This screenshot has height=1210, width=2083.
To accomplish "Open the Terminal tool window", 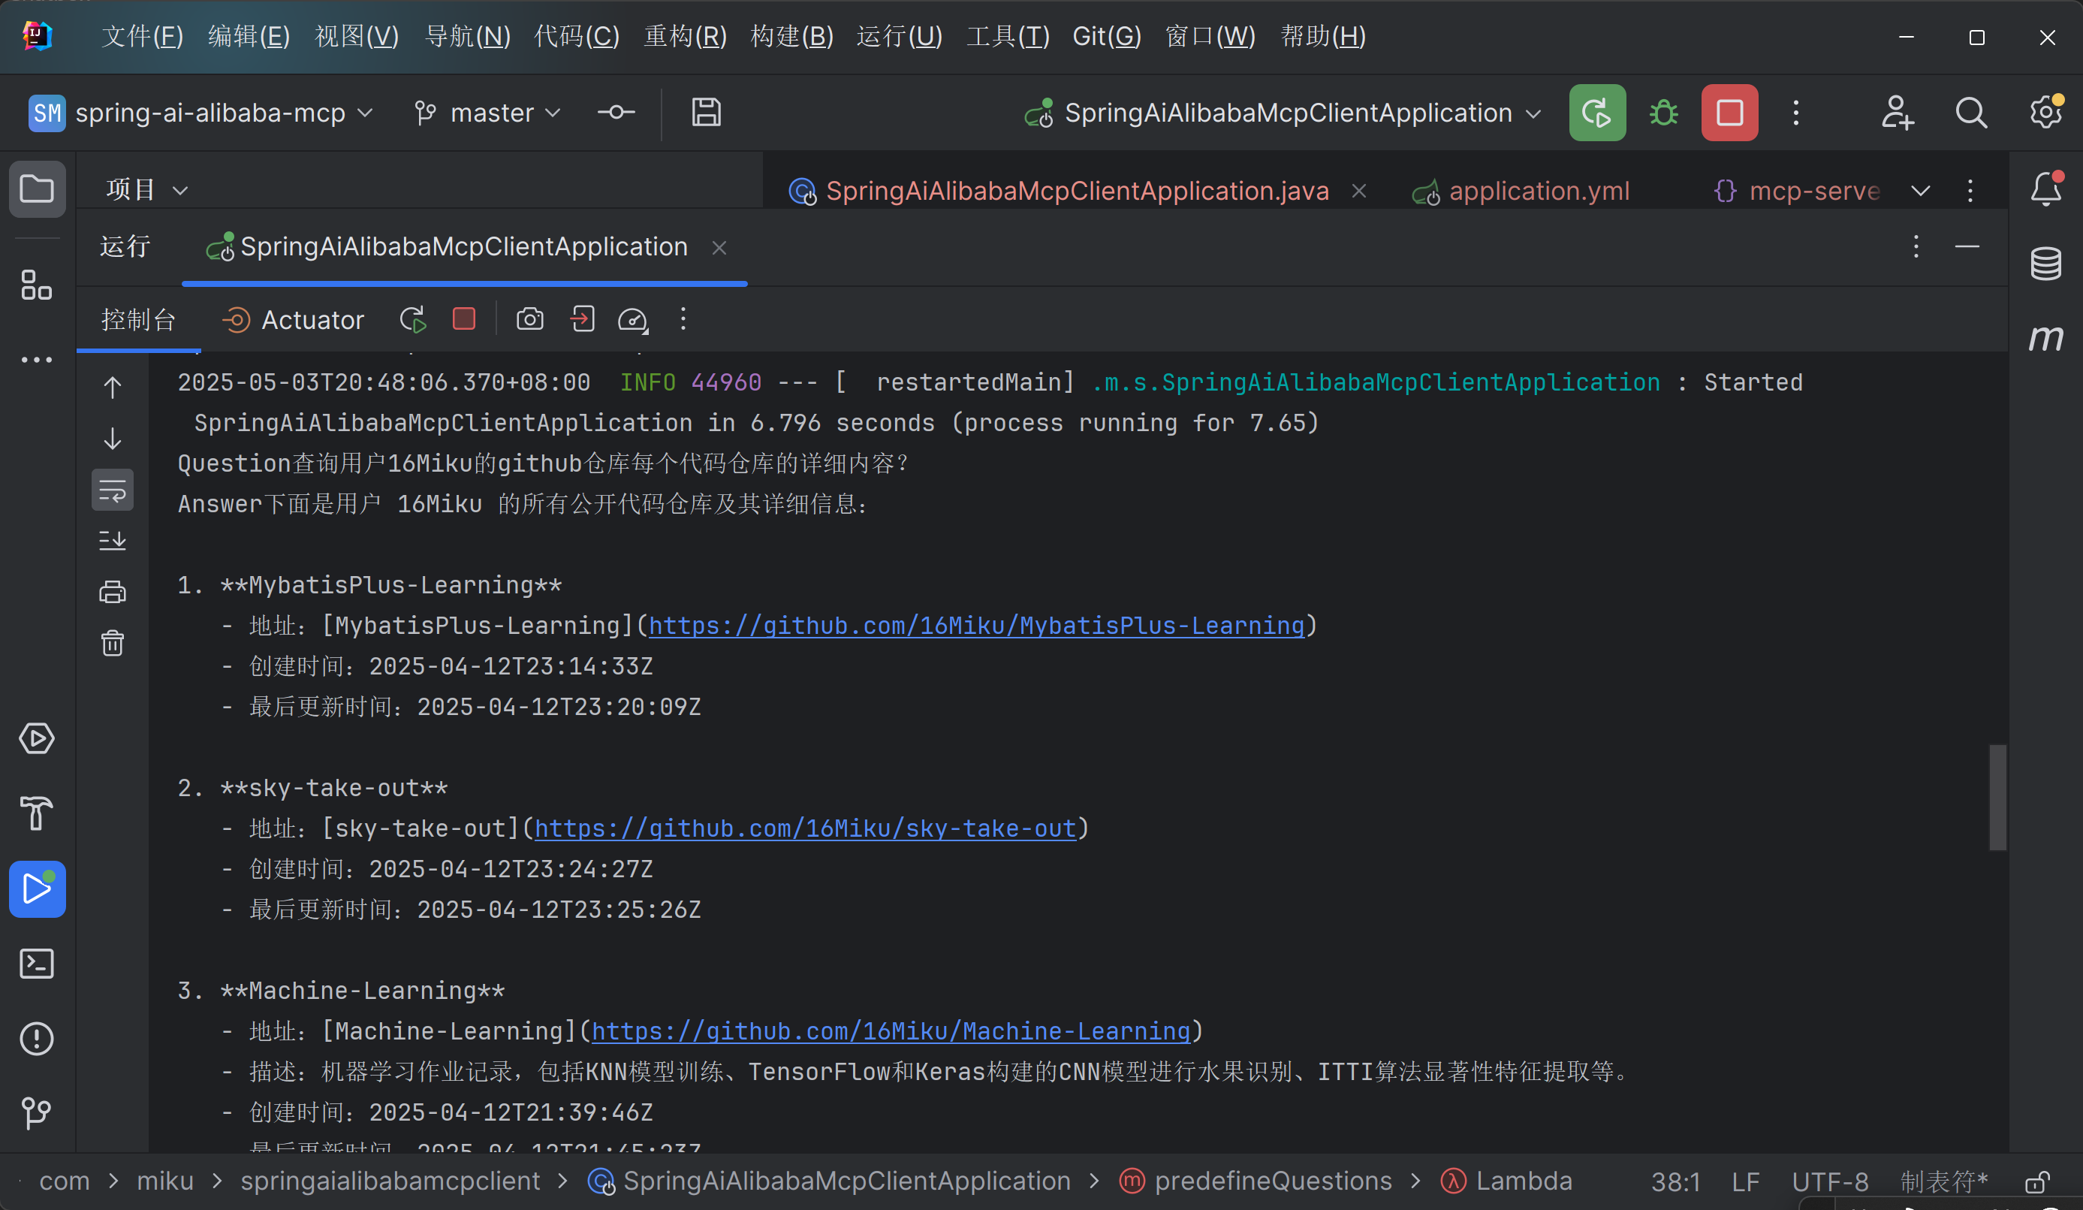I will coord(38,964).
